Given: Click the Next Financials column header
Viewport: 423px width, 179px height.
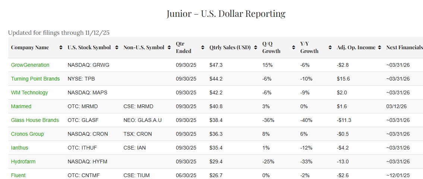Looking at the screenshot, I should point(404,48).
